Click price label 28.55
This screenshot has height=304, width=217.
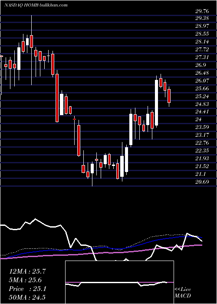(x=202, y=34)
